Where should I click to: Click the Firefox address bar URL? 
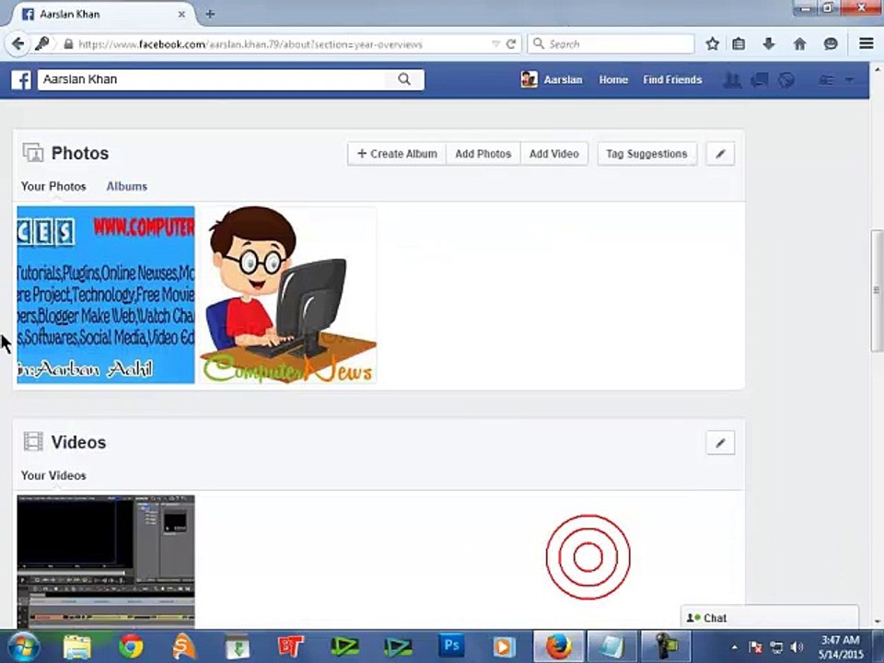tap(250, 44)
